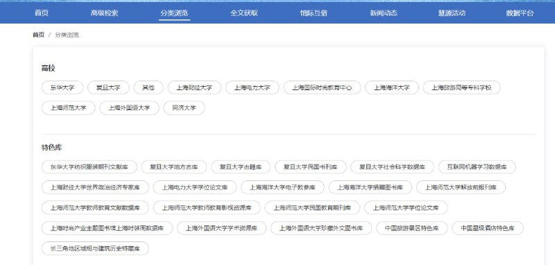The height and width of the screenshot is (265, 555).
Task: Open 上海海洋大学捐赠图书库
Action: [x=370, y=187]
